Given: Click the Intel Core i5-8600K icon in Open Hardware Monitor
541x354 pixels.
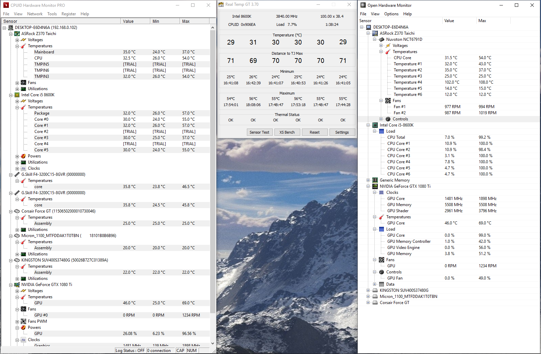Looking at the screenshot, I should 375,125.
